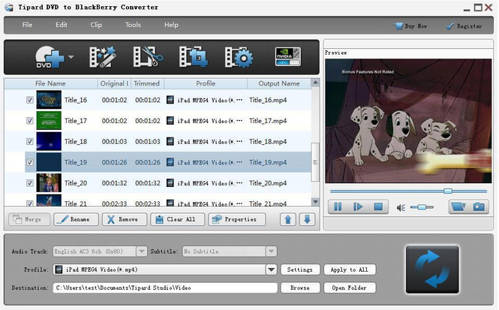Stop the preview playback

coord(378,207)
